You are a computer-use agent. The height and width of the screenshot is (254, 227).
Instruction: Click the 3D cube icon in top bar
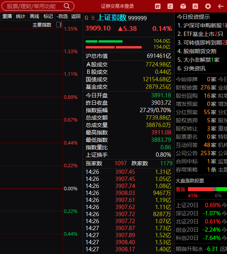[183, 6]
